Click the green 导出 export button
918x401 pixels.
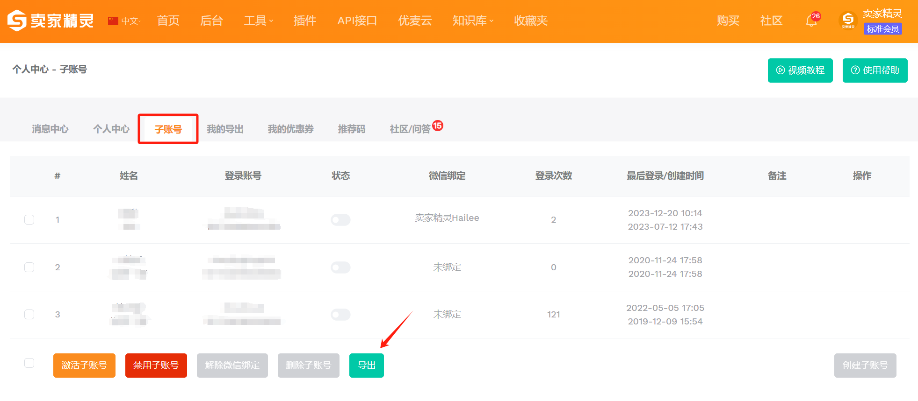click(x=367, y=366)
